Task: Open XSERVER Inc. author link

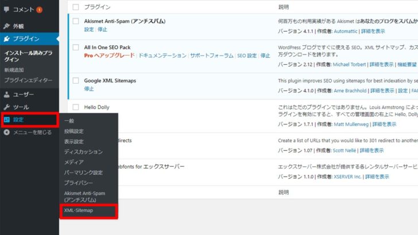Action: (x=347, y=177)
